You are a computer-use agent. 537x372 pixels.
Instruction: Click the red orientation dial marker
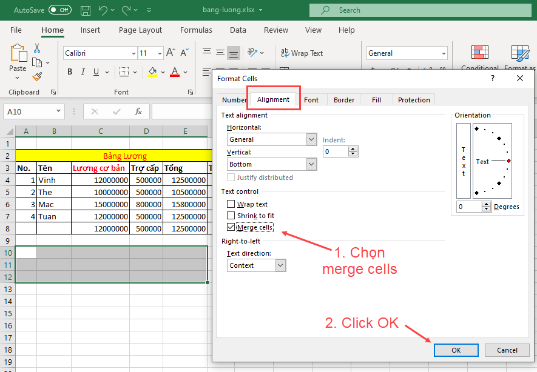(509, 161)
